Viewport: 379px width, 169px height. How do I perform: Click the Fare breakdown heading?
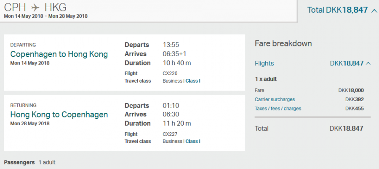click(283, 44)
